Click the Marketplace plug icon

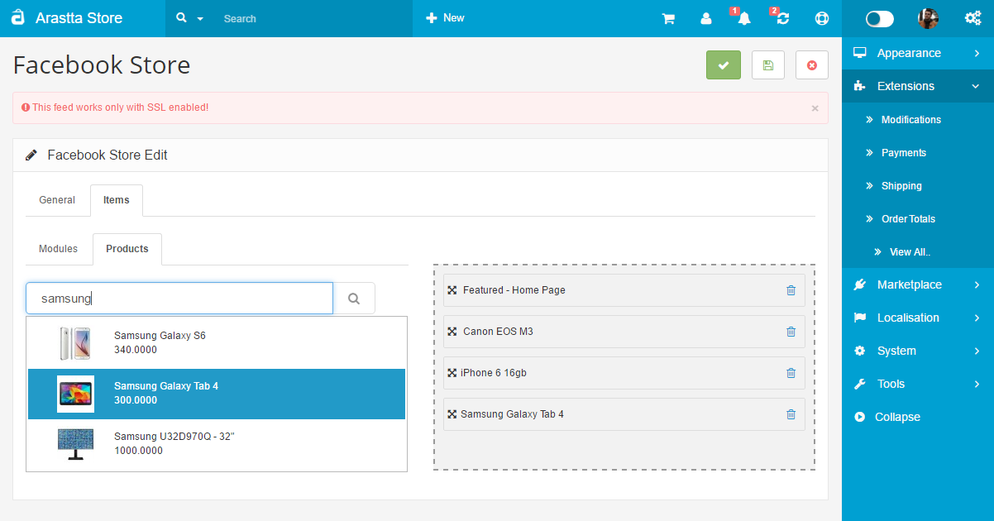860,284
